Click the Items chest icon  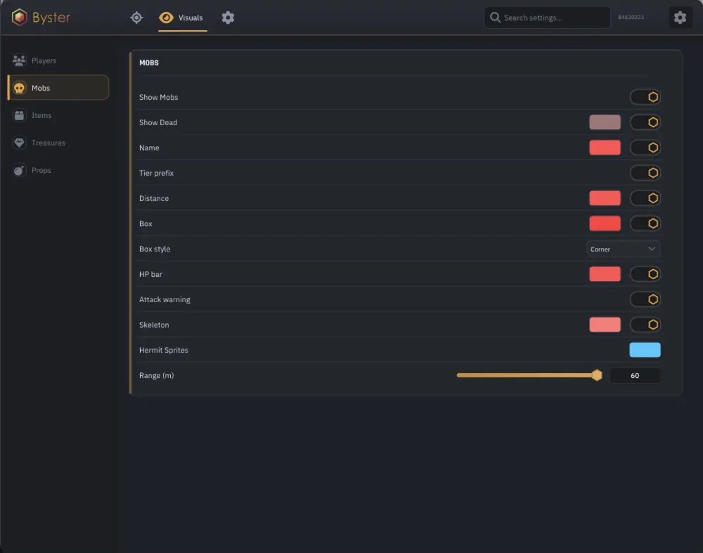19,115
